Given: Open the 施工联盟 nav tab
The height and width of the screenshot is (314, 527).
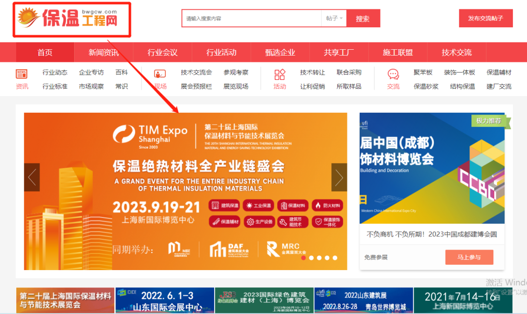Looking at the screenshot, I should click(398, 52).
